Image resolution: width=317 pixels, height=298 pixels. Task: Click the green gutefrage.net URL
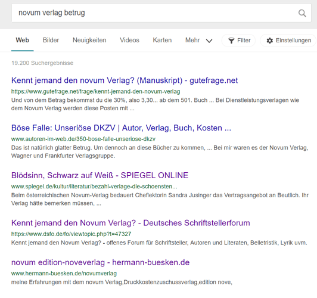95,92
